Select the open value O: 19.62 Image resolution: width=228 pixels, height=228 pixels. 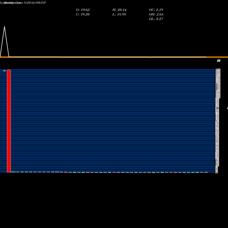point(83,10)
